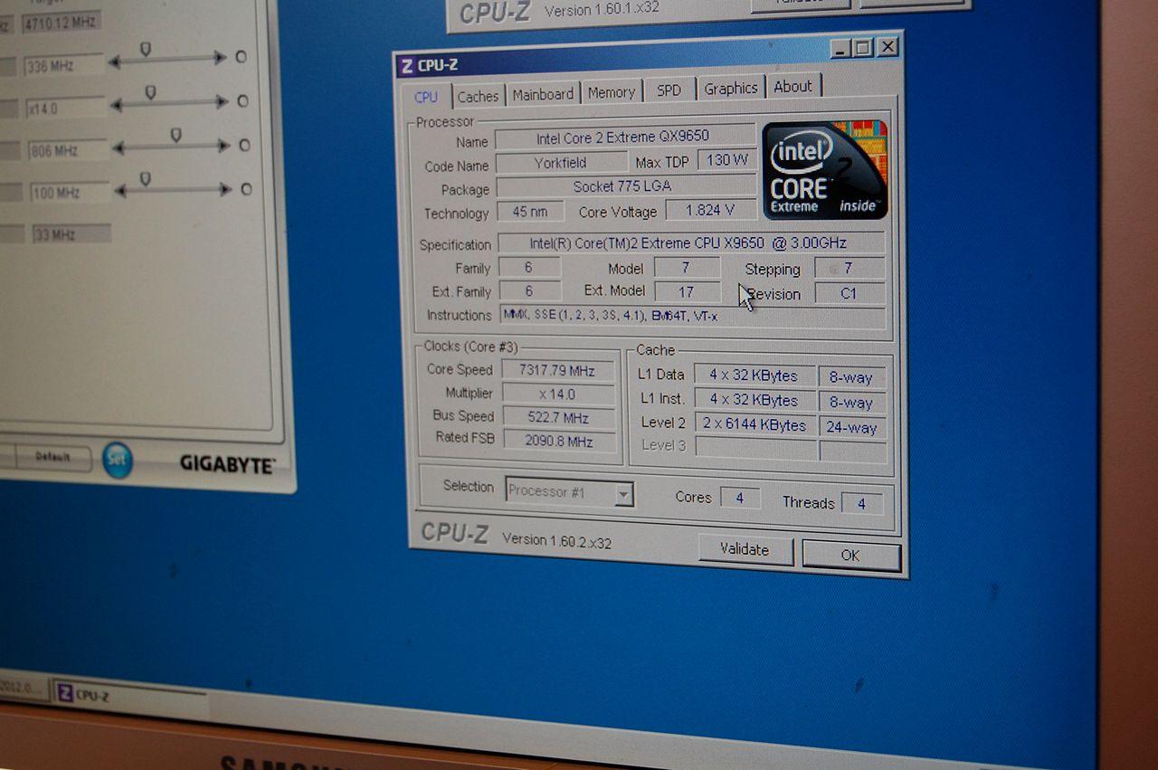Adjust the 806 MHz slider handle
Screen dimensions: 1158x770
176,136
